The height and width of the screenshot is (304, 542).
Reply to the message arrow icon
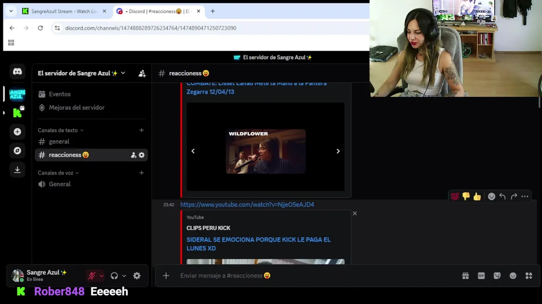click(503, 196)
